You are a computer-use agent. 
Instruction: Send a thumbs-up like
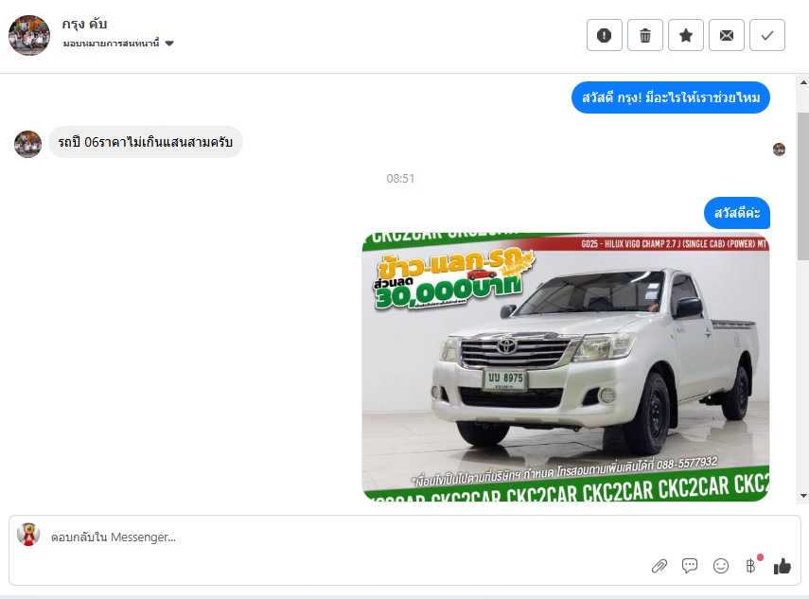783,566
